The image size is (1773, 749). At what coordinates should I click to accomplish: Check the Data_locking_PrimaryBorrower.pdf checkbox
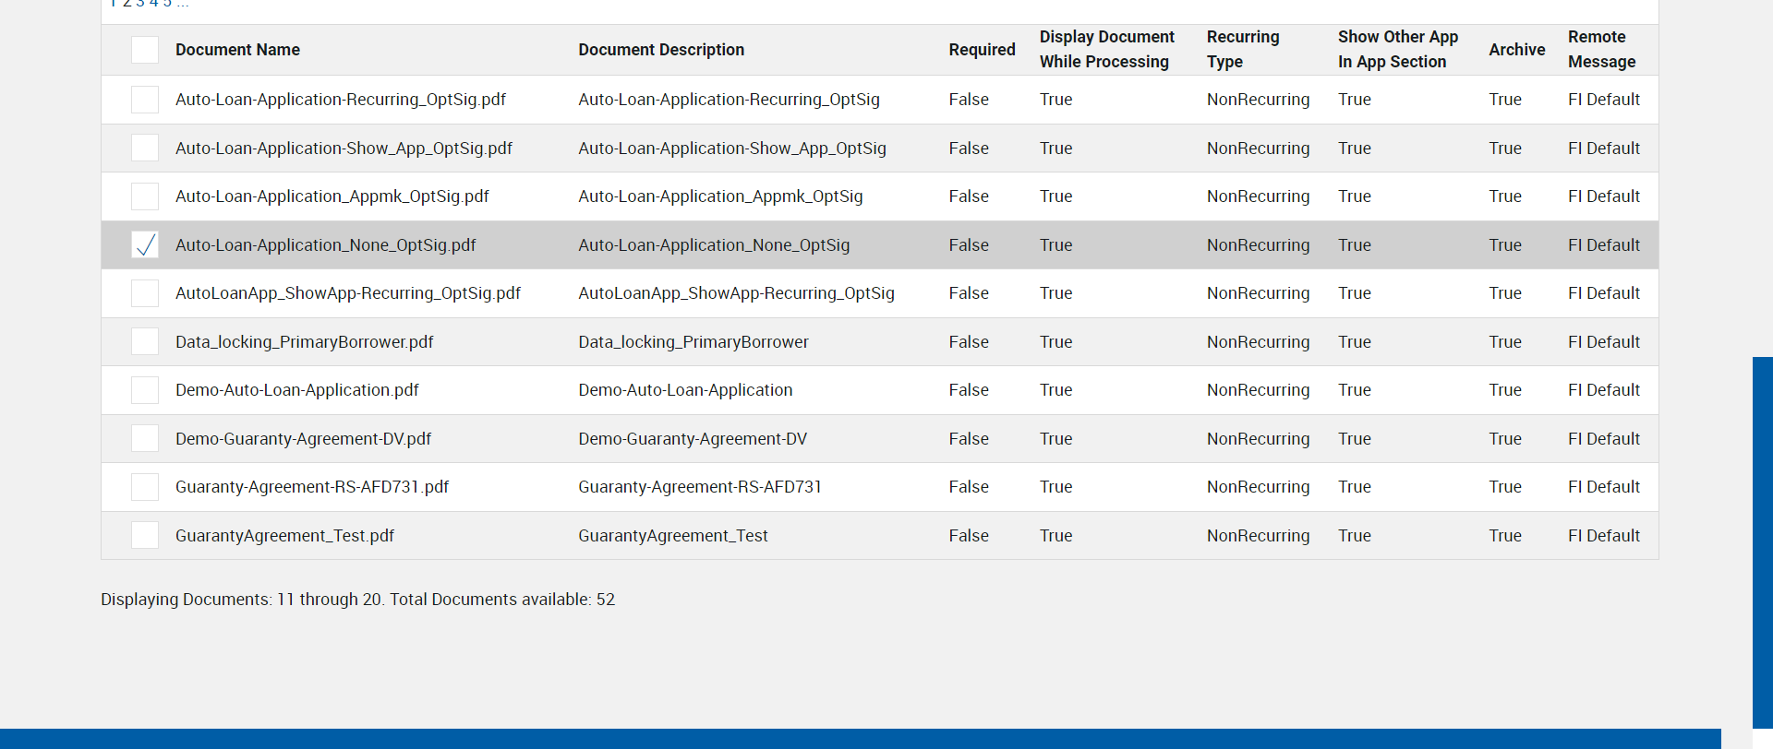point(145,341)
